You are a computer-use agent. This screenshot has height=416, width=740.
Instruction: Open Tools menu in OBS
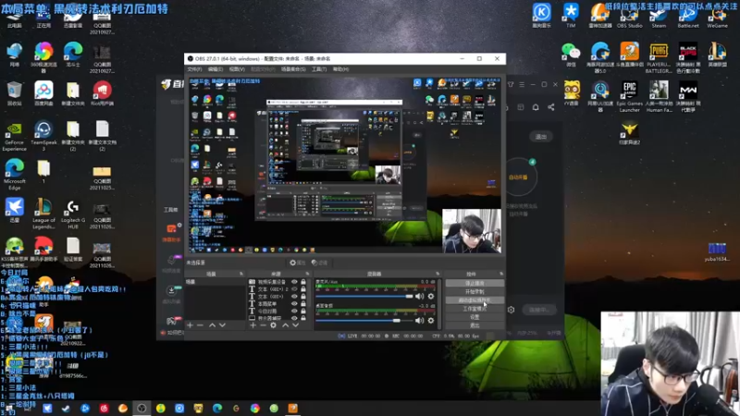pos(319,69)
